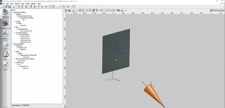The height and width of the screenshot is (108, 225).
Task: Select the single_feed tree item
Action: pyautogui.click(x=26, y=57)
